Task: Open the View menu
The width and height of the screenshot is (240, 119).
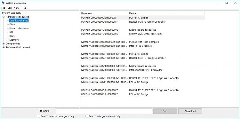Action: coord(17,8)
